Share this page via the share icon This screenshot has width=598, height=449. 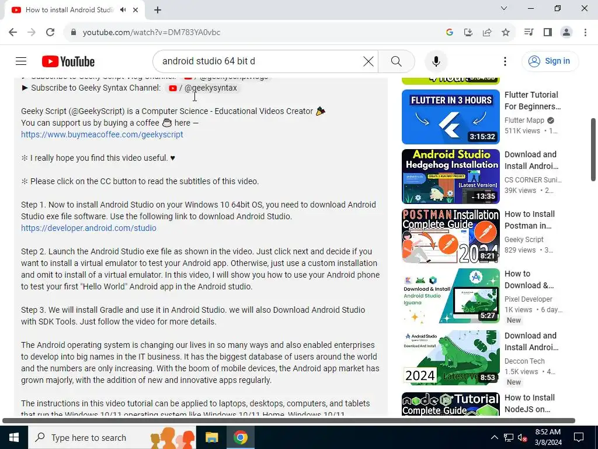click(487, 33)
